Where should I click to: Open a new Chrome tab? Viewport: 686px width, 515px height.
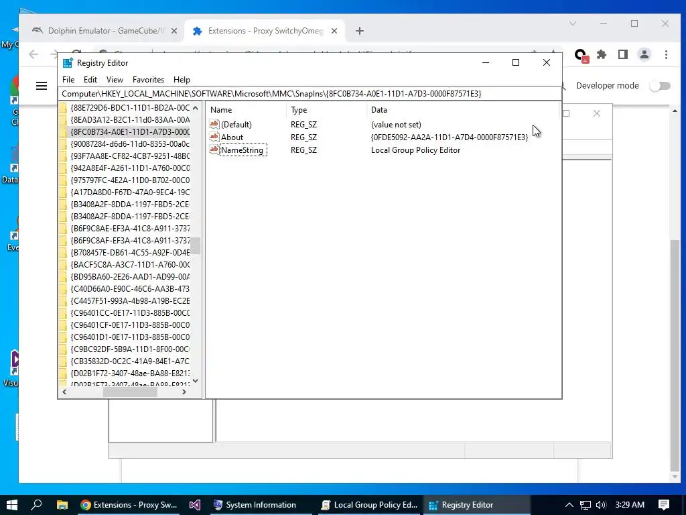tap(360, 31)
